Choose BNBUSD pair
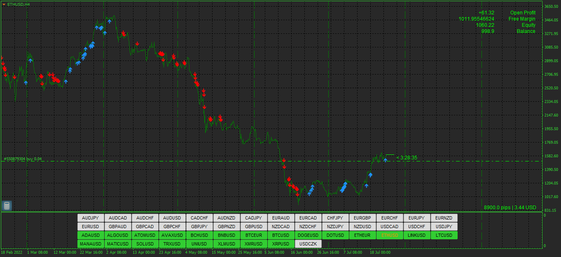Viewport: 561px width, 257px height. point(226,235)
